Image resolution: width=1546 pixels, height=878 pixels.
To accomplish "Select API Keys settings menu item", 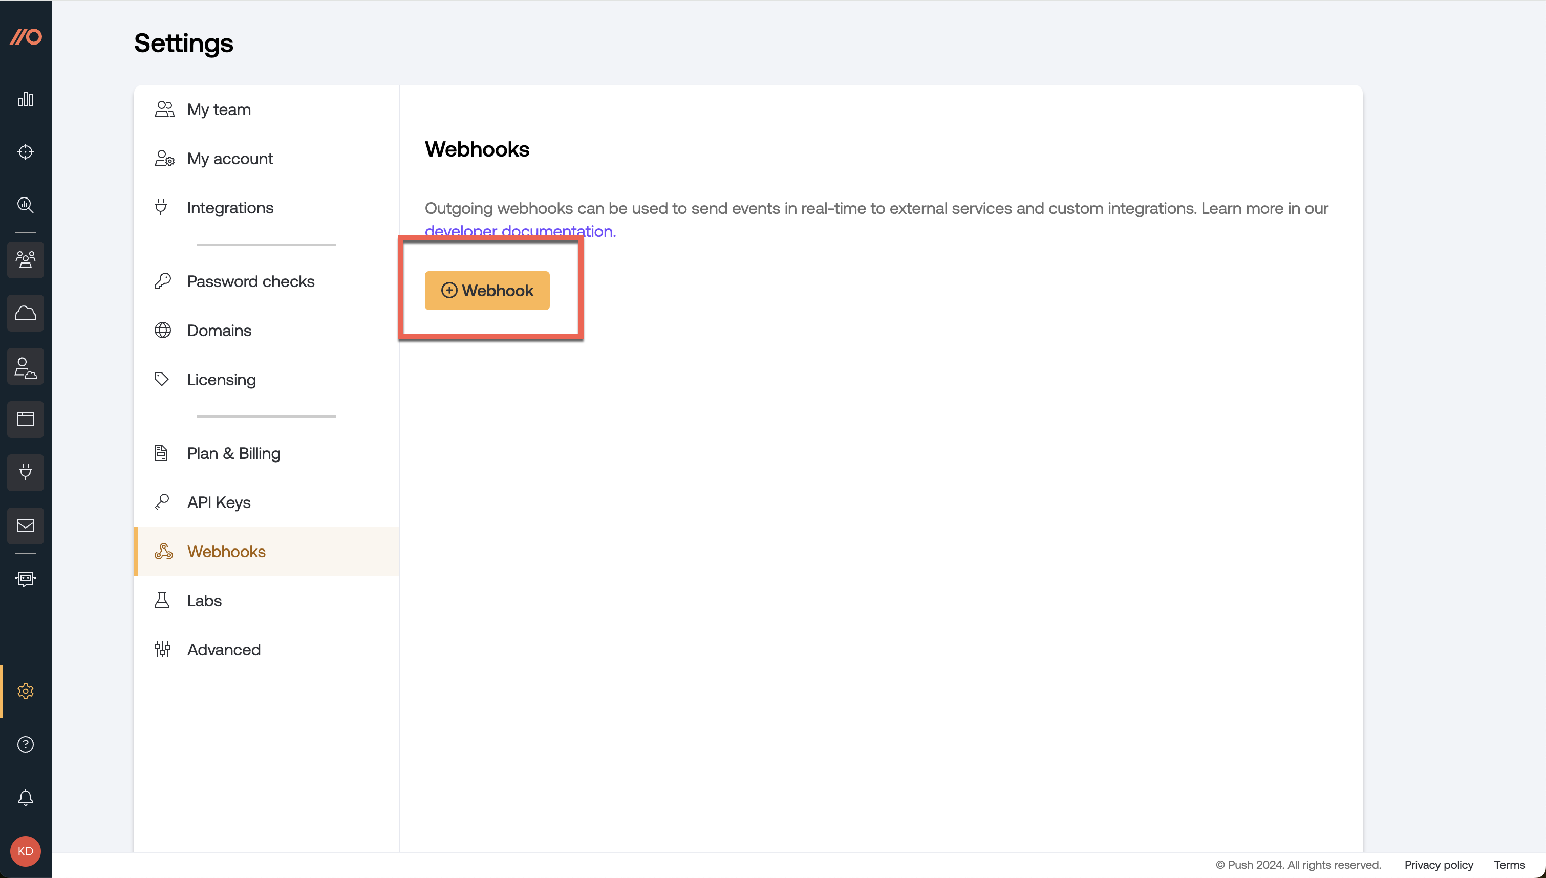I will (x=219, y=502).
